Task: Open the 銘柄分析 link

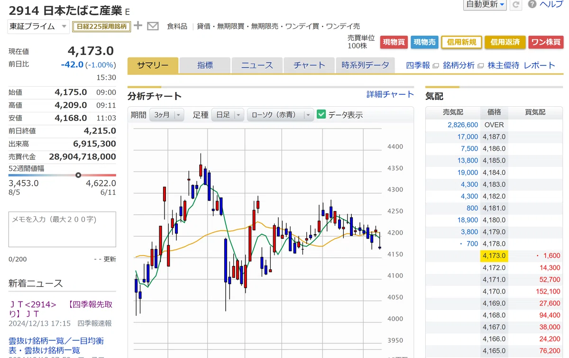Action: [x=459, y=65]
